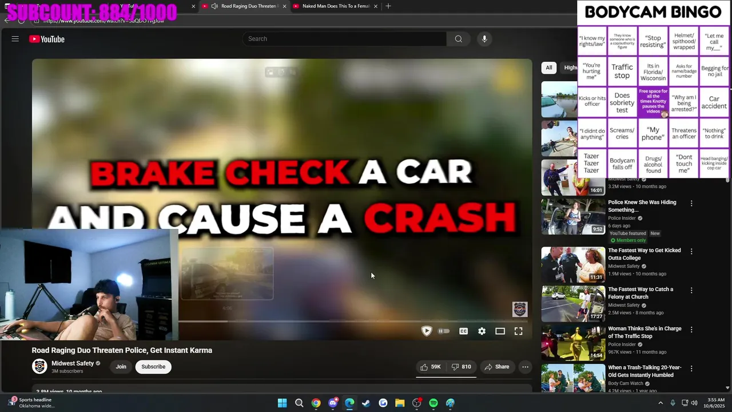This screenshot has width=732, height=412.
Task: Open Windows taskbar search
Action: pos(299,403)
